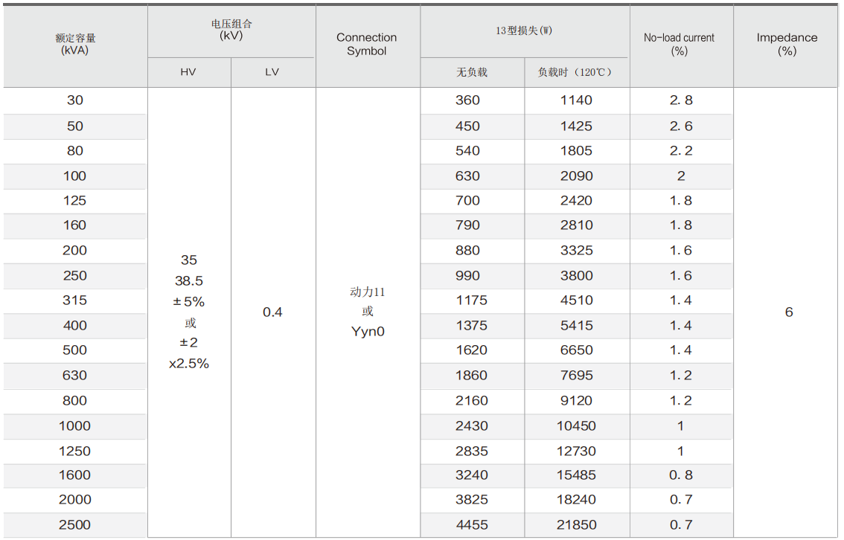Select the 0.4 LV voltage cell

[272, 312]
